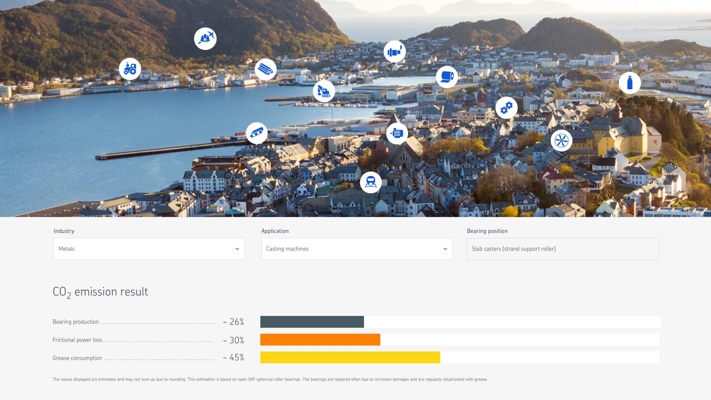This screenshot has width=711, height=400.
Task: Select the electric motor icon
Action: (397, 133)
